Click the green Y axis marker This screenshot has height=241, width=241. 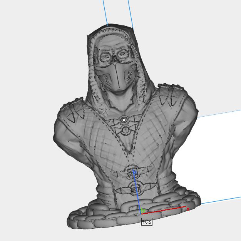[143, 211]
